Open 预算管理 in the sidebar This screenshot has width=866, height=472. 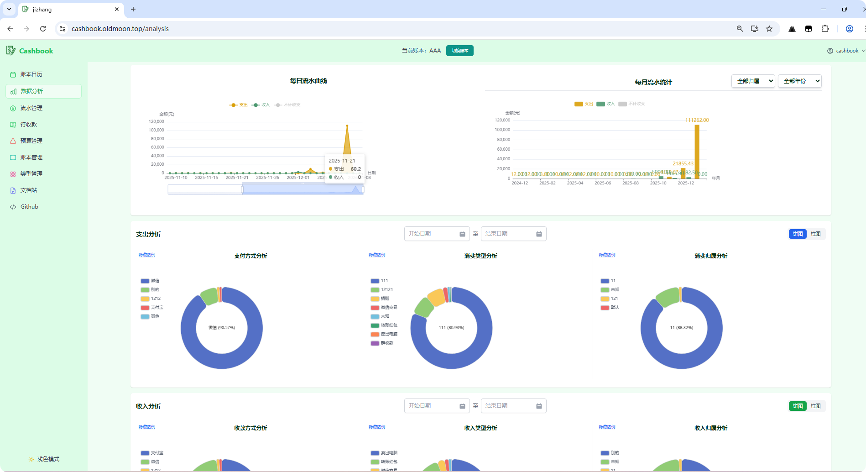pyautogui.click(x=31, y=141)
